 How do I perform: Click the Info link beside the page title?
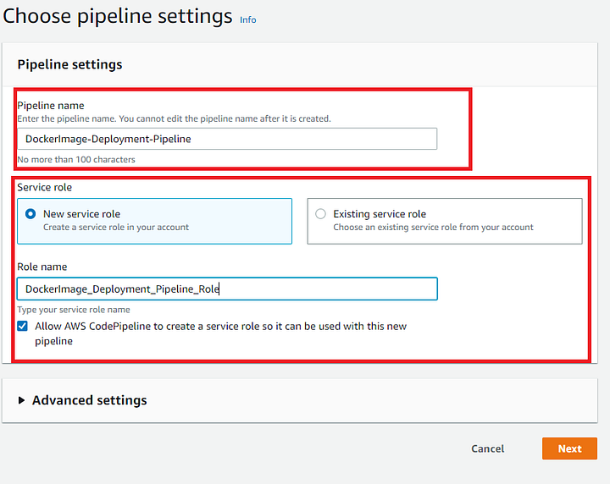coord(247,19)
